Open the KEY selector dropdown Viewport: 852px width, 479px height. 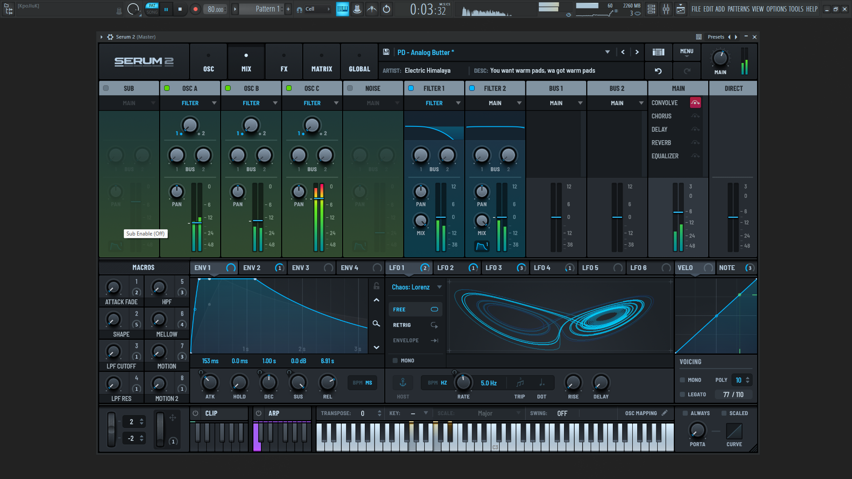[418, 413]
